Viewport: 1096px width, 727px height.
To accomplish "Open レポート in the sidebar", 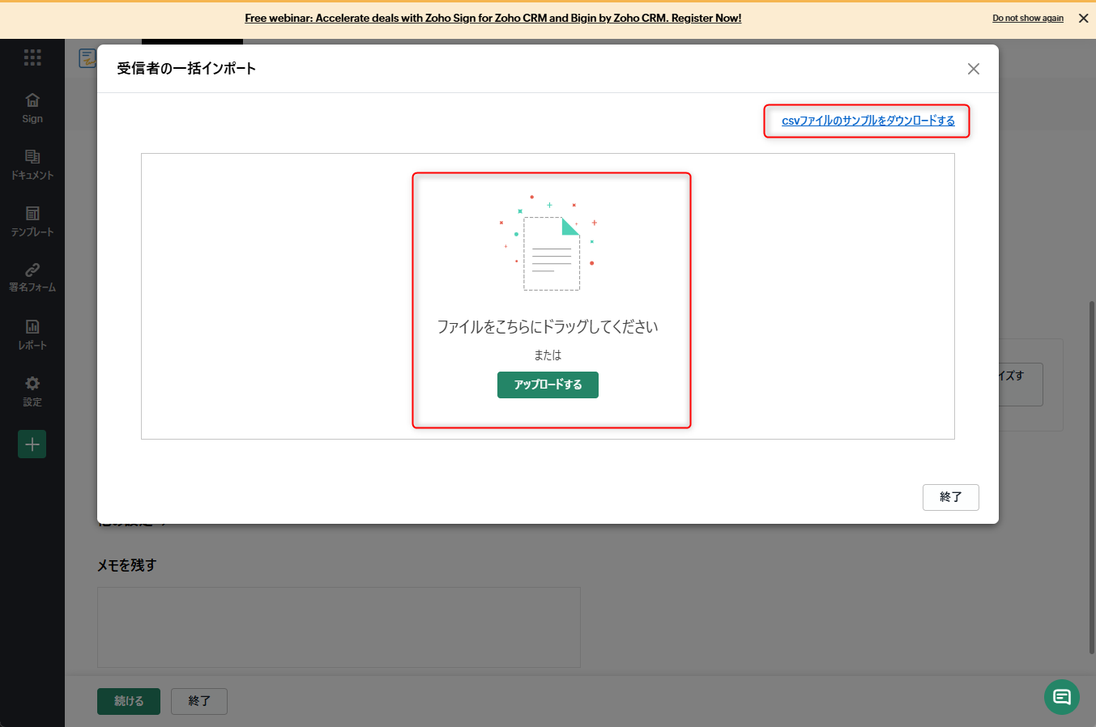I will click(x=32, y=334).
